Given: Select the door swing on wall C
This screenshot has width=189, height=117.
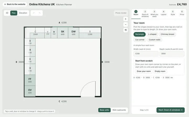Looking at the screenshot, I should pos(88,89).
